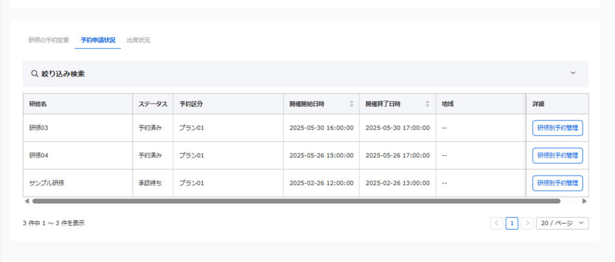Select page 1 in pagination
615x262 pixels.
[512, 223]
